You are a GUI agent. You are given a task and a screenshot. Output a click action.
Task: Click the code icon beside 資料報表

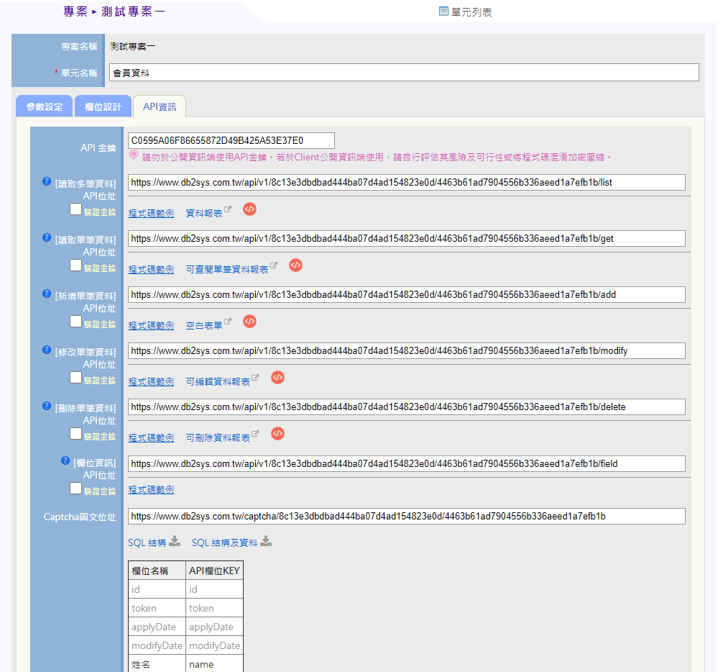point(249,209)
